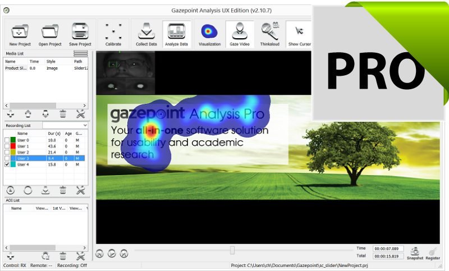
Task: Click the Gazepoint app icon in title bar
Action: pyautogui.click(x=7, y=11)
